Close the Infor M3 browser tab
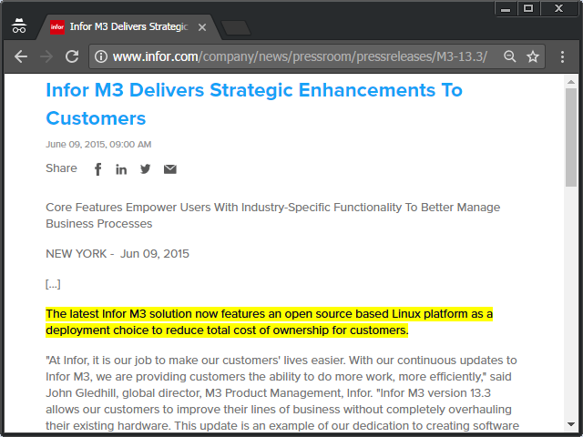Image resolution: width=583 pixels, height=437 pixels. (202, 27)
